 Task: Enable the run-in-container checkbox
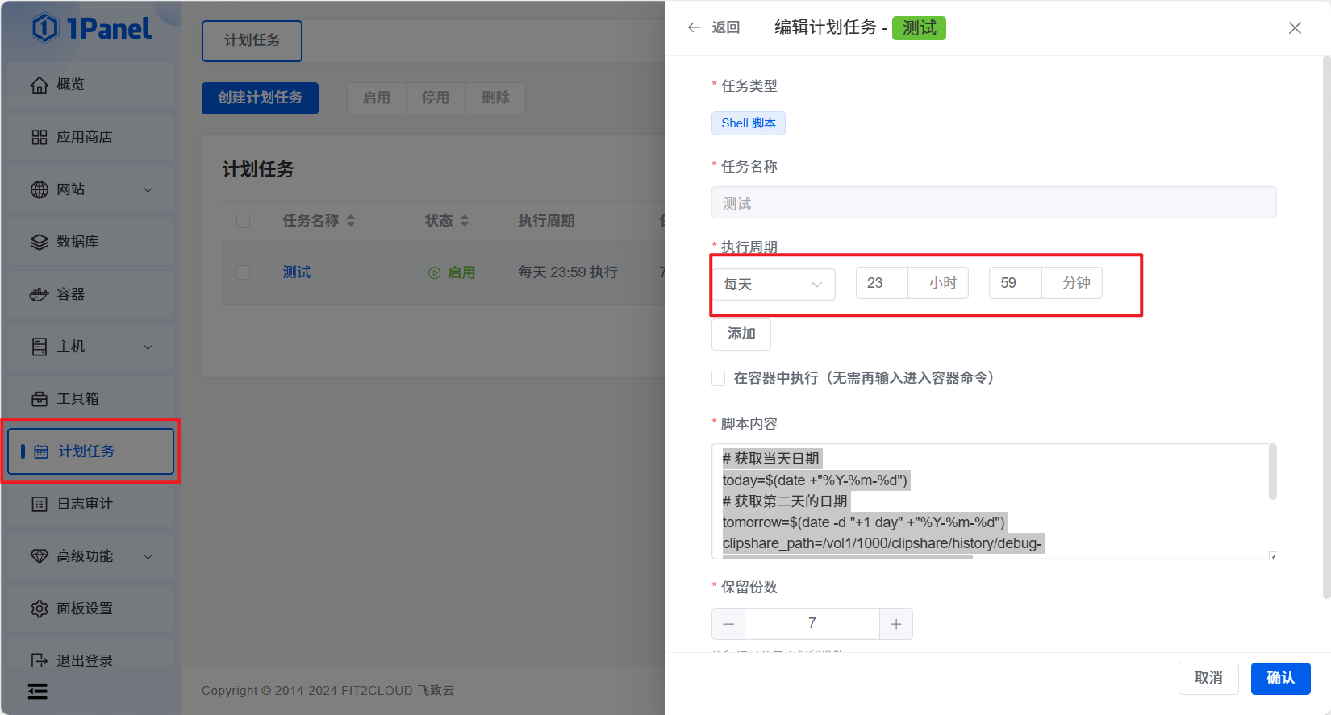719,379
